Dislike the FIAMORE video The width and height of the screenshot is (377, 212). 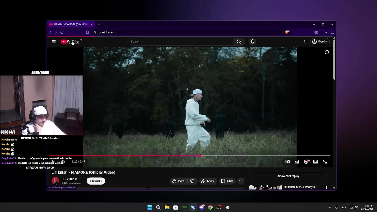point(192,181)
